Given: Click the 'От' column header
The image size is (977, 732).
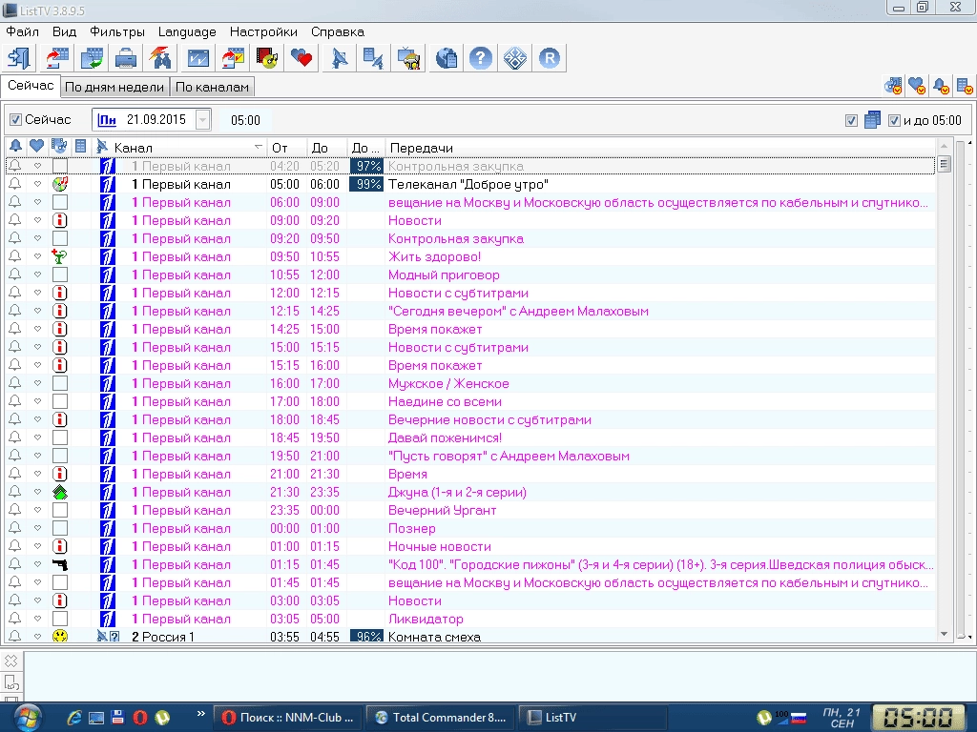Looking at the screenshot, I should (286, 148).
